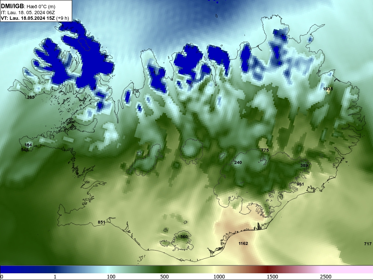Click the 500 tick on the colour scale
373x280 pixels.
(164, 277)
